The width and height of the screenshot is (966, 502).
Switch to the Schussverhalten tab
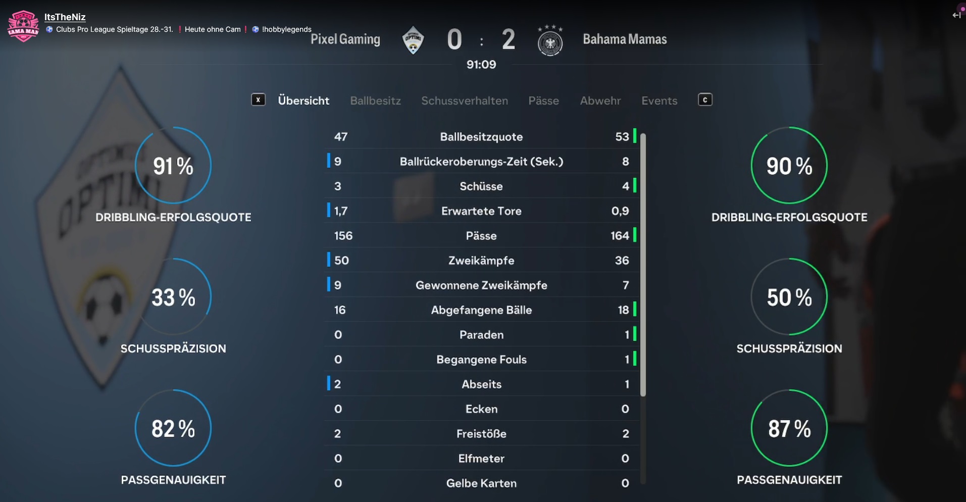pyautogui.click(x=465, y=101)
